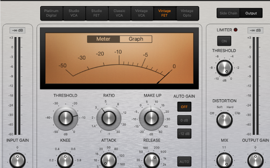Click the Limiter Threshold knob
270x168 pixels.
pos(224,67)
